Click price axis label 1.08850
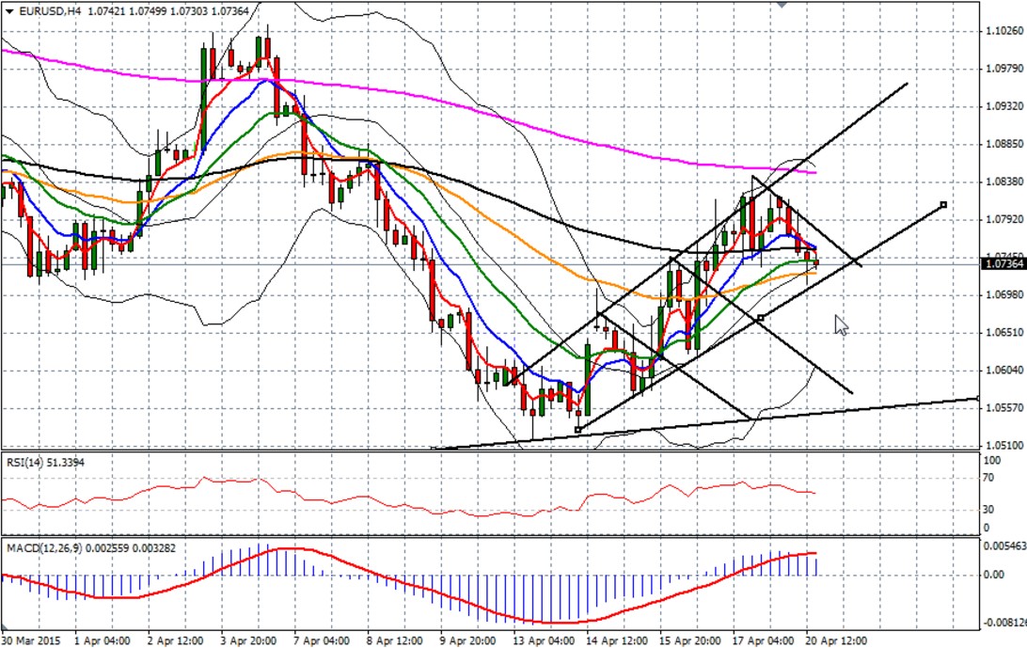Screen dimensions: 1027x648 click(x=1004, y=144)
